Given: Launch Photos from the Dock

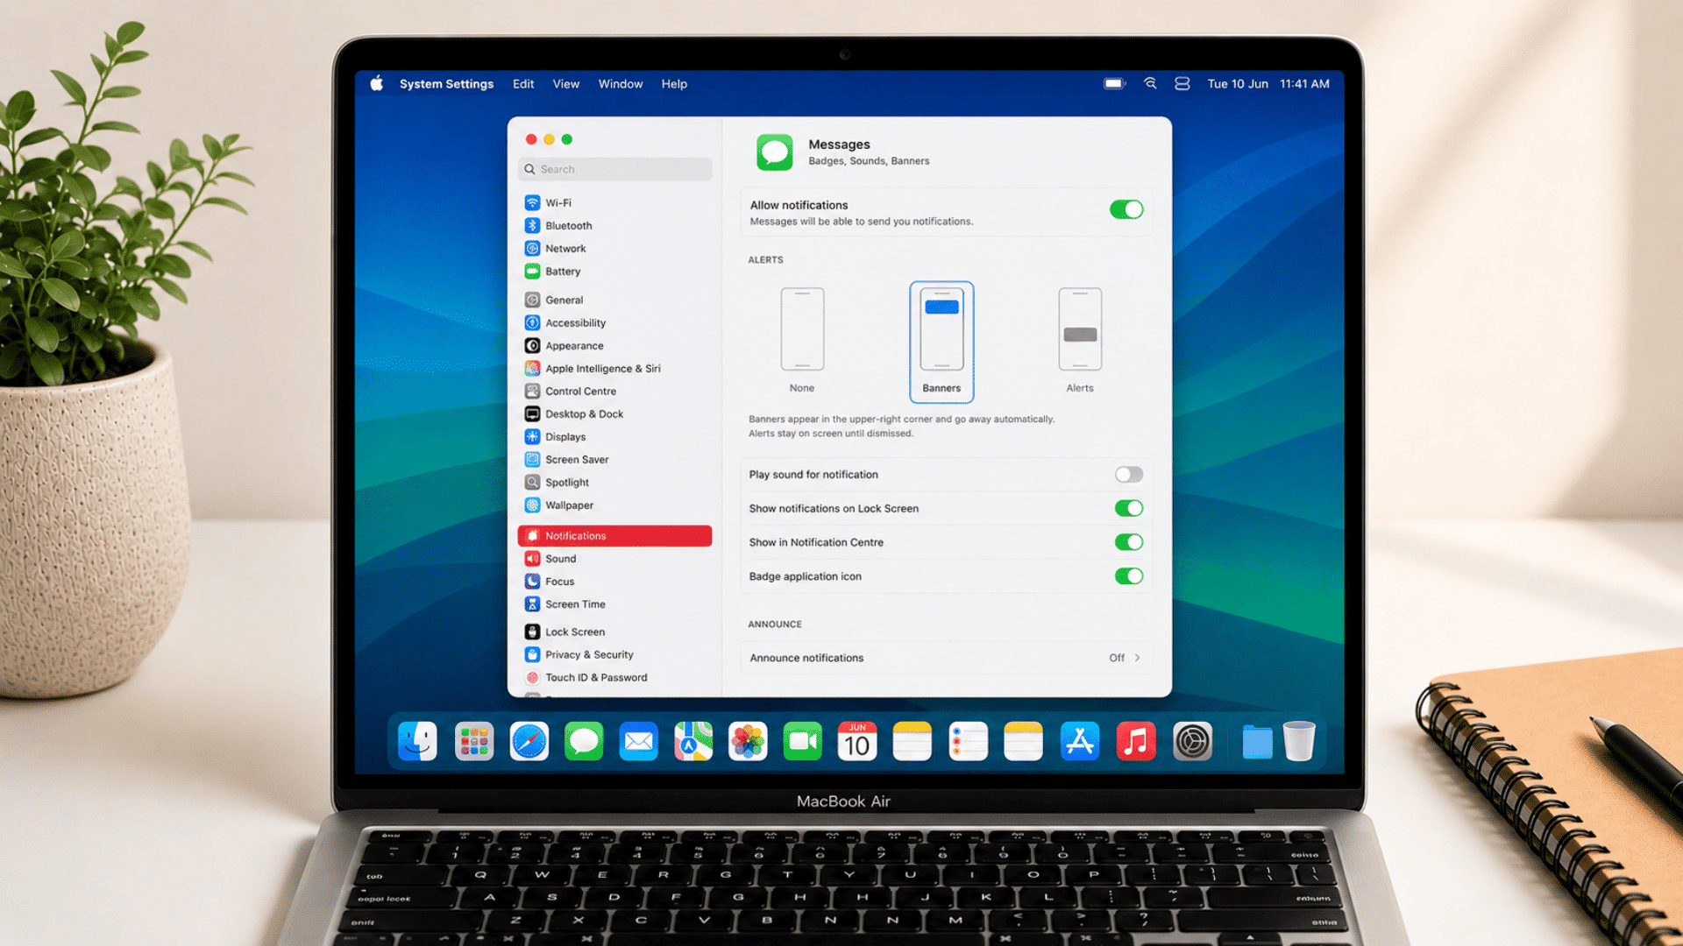Looking at the screenshot, I should point(748,742).
